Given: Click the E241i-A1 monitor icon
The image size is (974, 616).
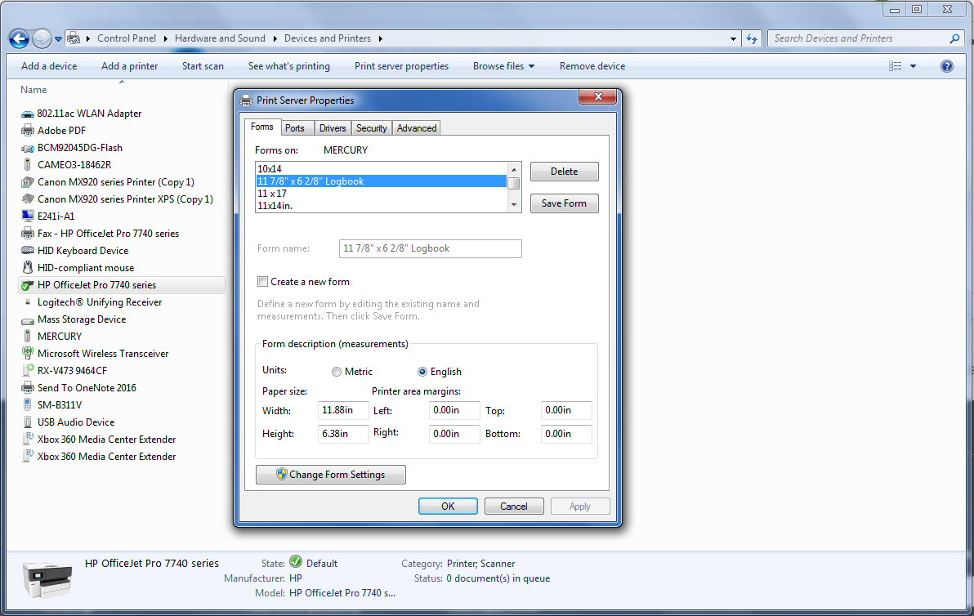Looking at the screenshot, I should 27,216.
